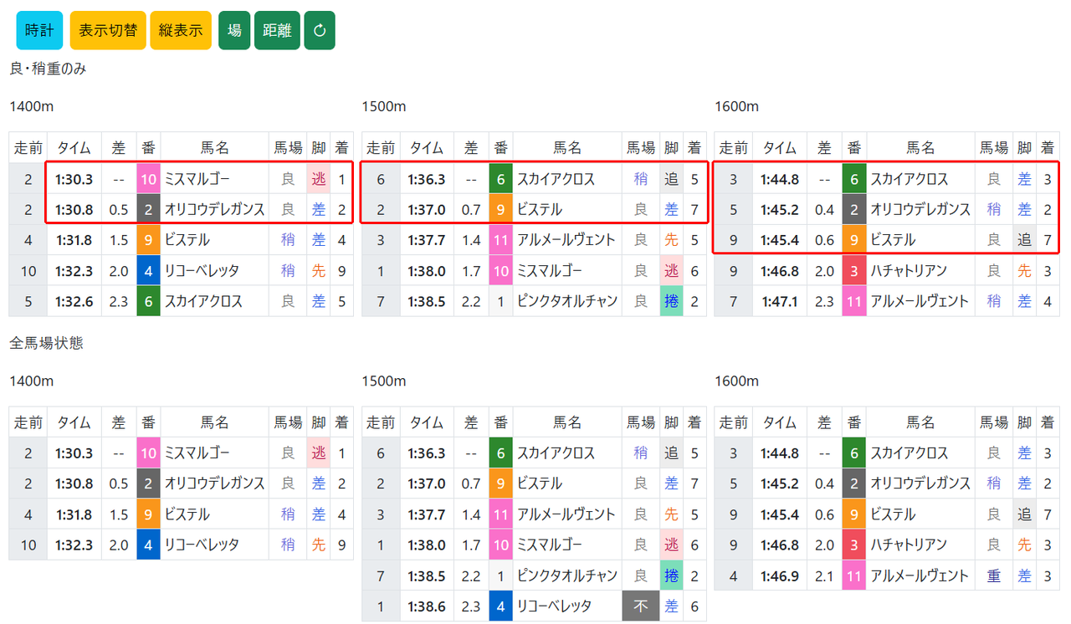1071x624 pixels.
Task: Click the 走前 header in top 1600m table
Action: (733, 148)
